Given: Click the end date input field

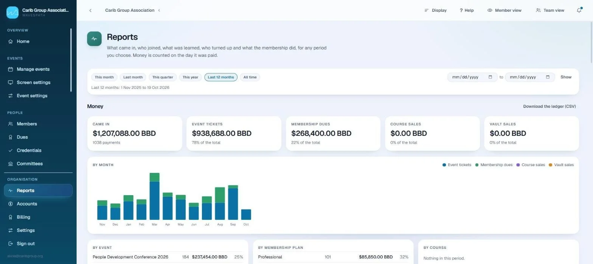Looking at the screenshot, I should [530, 77].
